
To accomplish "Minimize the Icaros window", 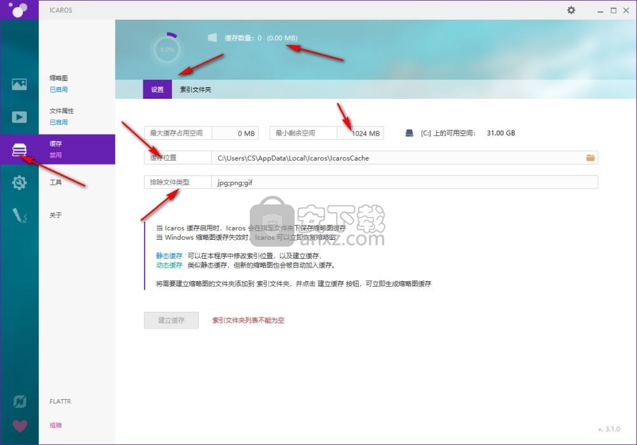I will coord(600,11).
